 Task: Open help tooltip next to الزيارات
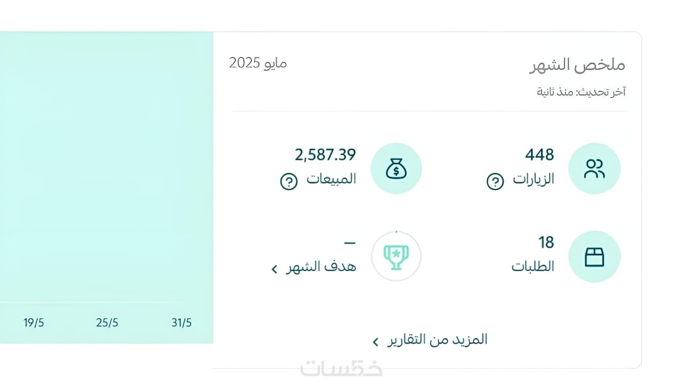pos(495,182)
